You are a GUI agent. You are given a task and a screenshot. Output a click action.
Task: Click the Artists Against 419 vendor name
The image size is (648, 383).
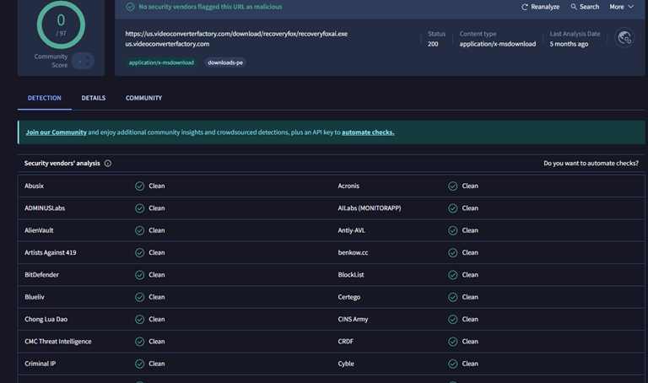[51, 252]
